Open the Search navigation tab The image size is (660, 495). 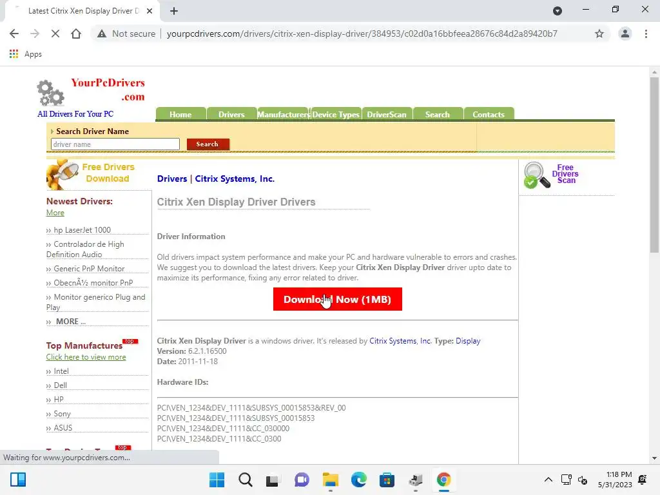[x=438, y=115]
